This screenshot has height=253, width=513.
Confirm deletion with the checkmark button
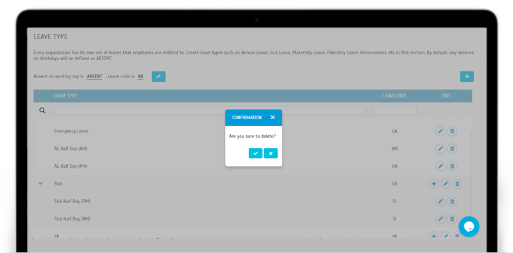(255, 153)
